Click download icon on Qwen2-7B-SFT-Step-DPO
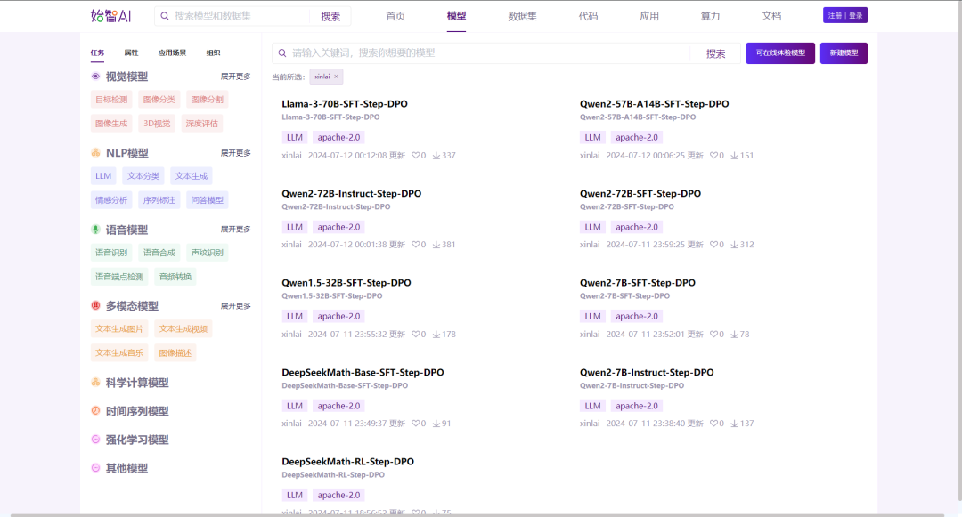The image size is (962, 517). tap(734, 335)
